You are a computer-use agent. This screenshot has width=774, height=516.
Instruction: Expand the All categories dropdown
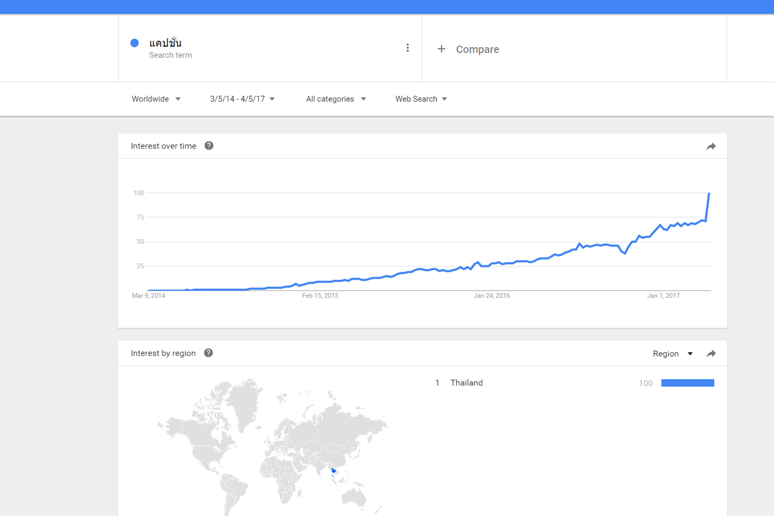click(336, 99)
